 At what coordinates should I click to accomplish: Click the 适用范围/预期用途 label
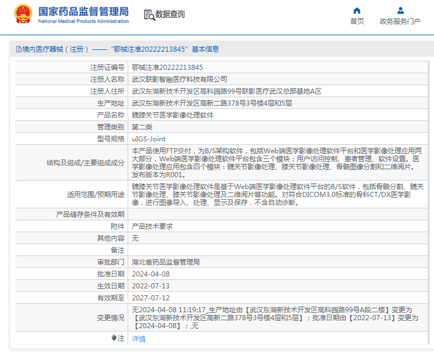click(96, 194)
